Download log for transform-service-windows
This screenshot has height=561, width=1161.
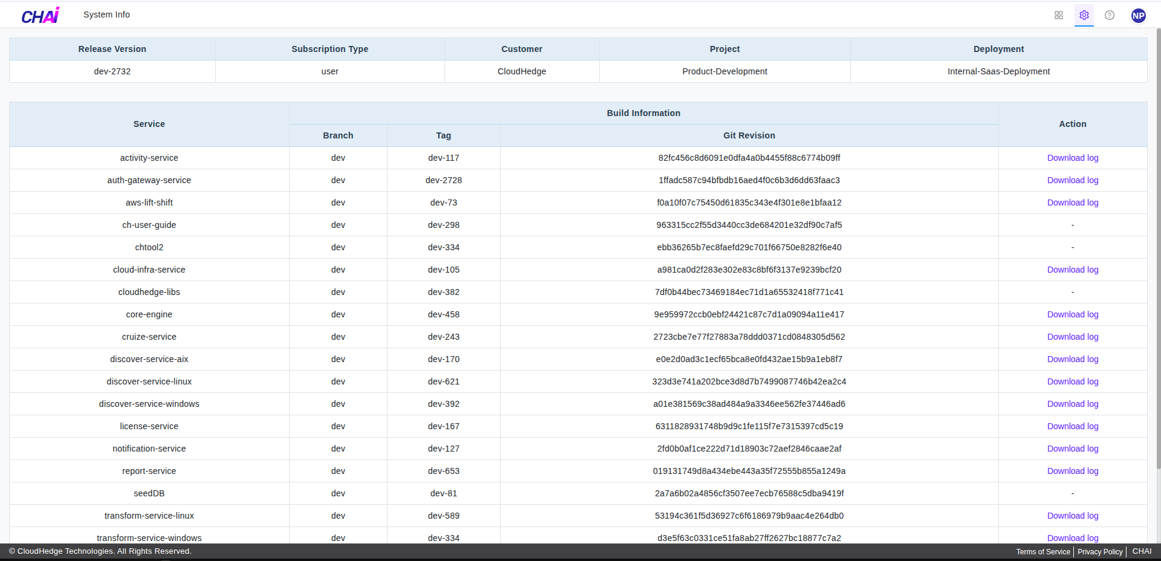pyautogui.click(x=1073, y=538)
